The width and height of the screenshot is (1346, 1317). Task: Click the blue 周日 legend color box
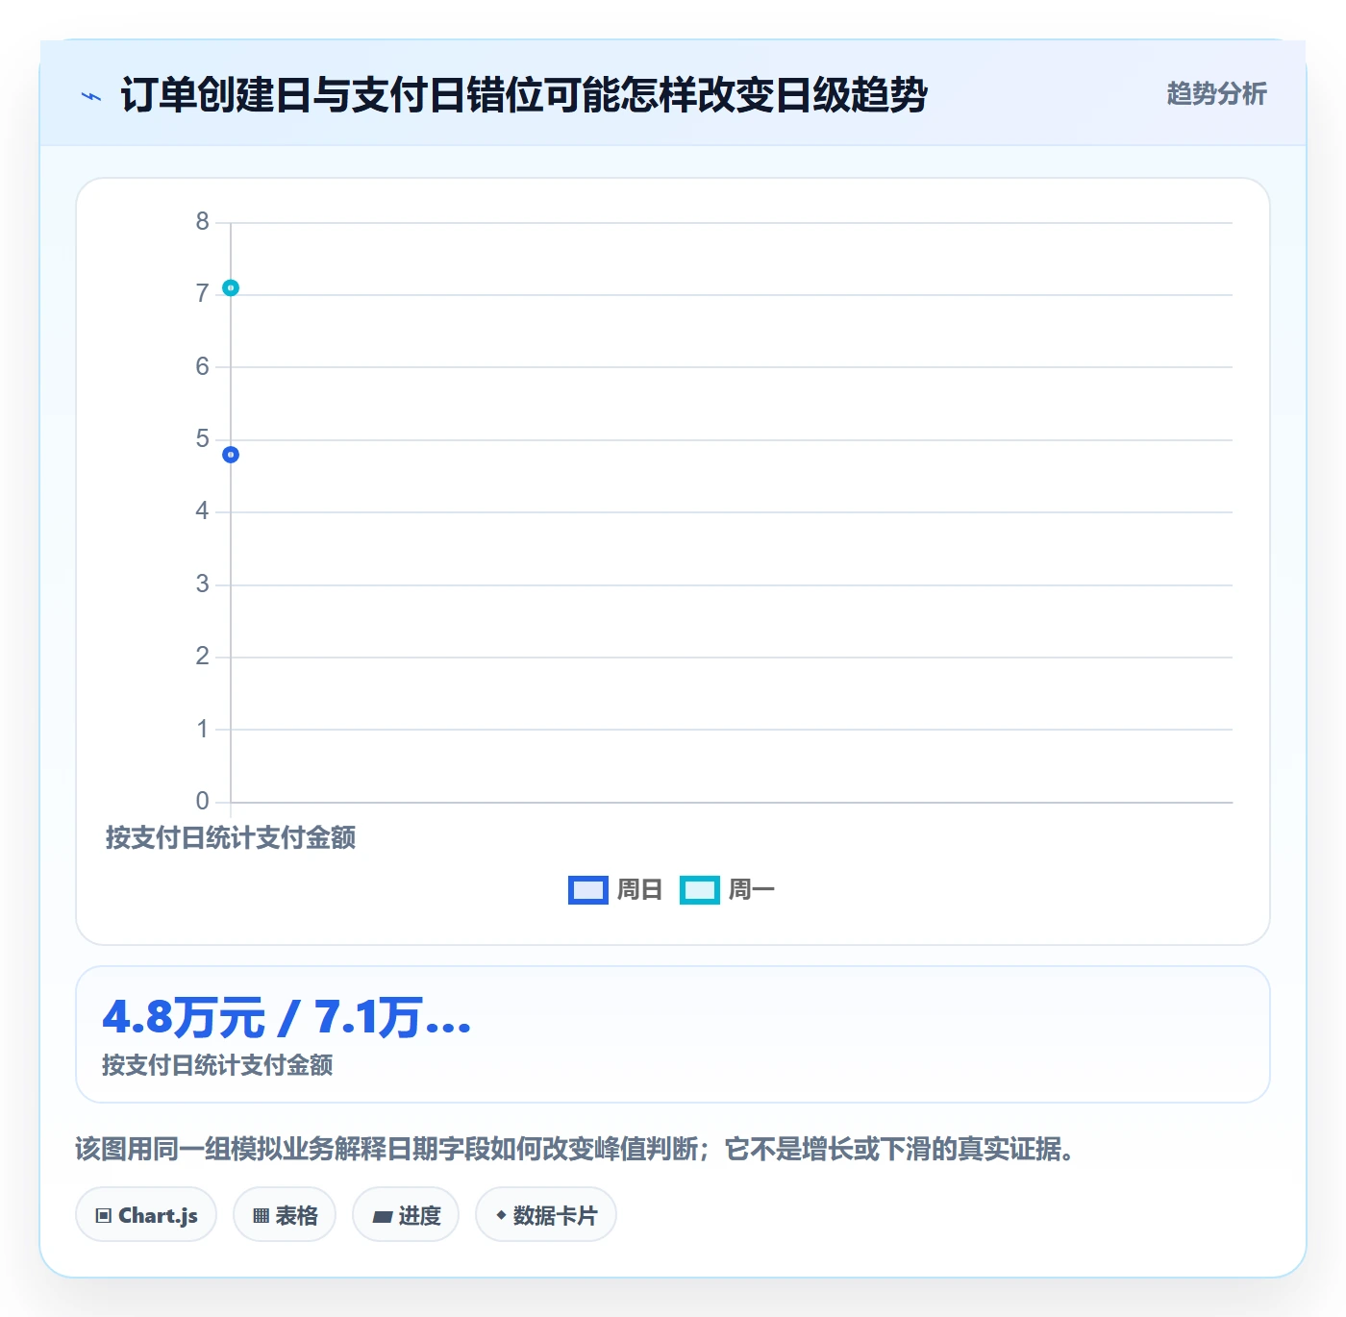point(588,890)
